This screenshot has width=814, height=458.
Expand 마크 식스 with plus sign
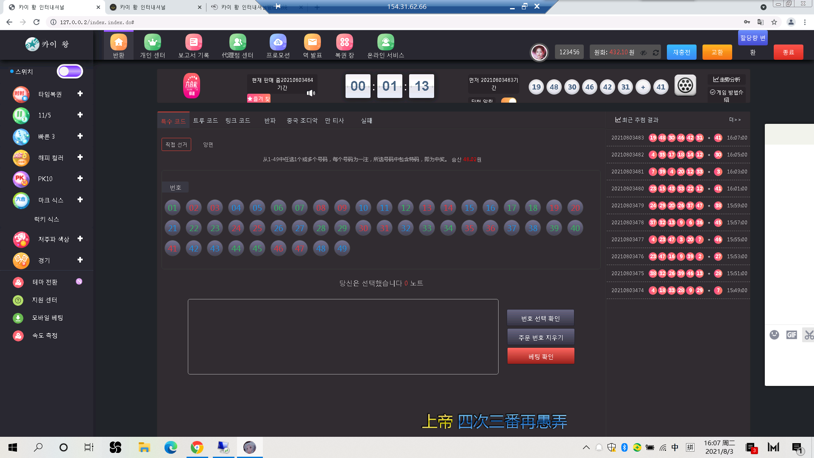[80, 200]
